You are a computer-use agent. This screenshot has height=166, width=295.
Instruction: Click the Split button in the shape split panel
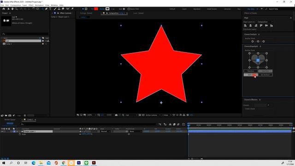(x=251, y=75)
